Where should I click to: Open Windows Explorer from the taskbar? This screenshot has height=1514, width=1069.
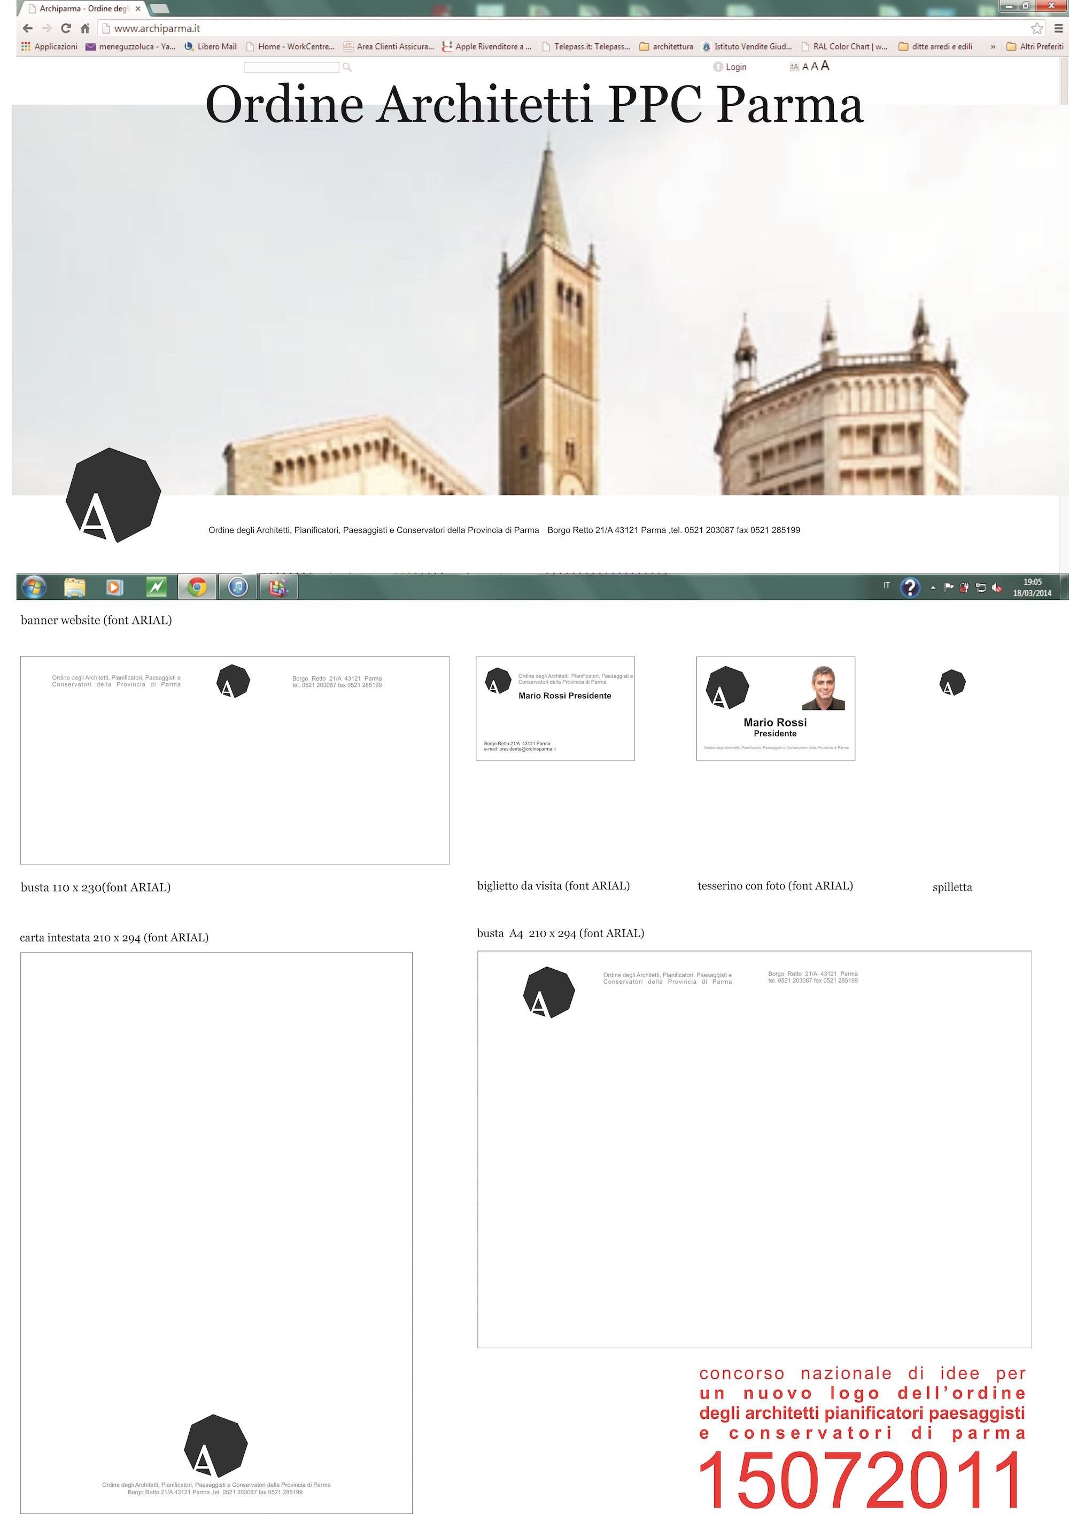click(74, 587)
